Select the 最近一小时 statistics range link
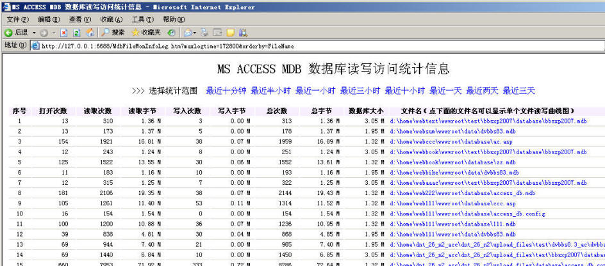The width and height of the screenshot is (605, 266). point(315,91)
